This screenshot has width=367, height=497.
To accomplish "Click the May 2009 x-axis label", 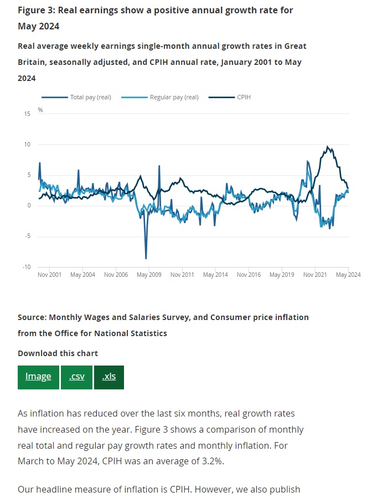I will [149, 275].
